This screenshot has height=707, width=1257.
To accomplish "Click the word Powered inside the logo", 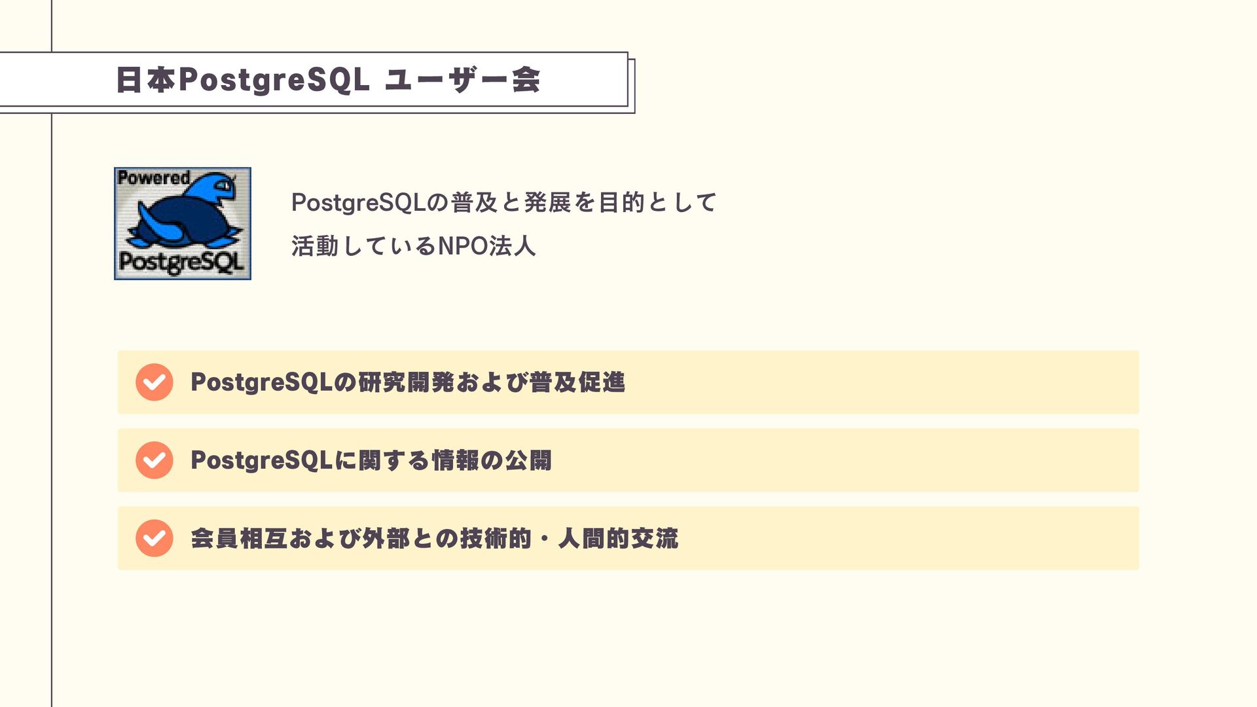I will tap(153, 177).
